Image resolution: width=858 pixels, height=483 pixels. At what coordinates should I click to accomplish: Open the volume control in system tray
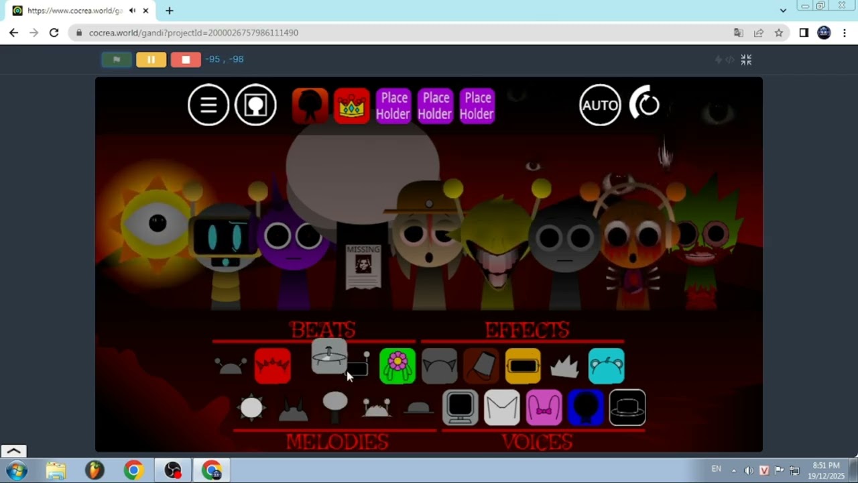coord(748,470)
